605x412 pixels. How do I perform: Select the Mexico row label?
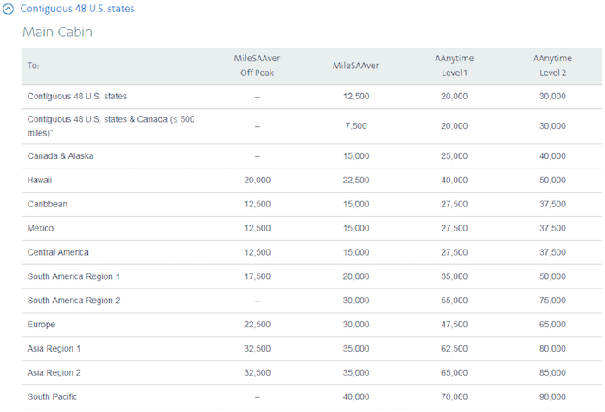coord(40,228)
